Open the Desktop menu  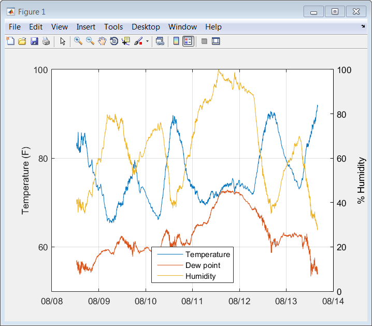(x=146, y=27)
